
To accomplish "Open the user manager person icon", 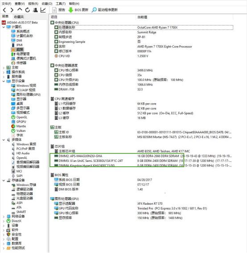I will 35,10.
